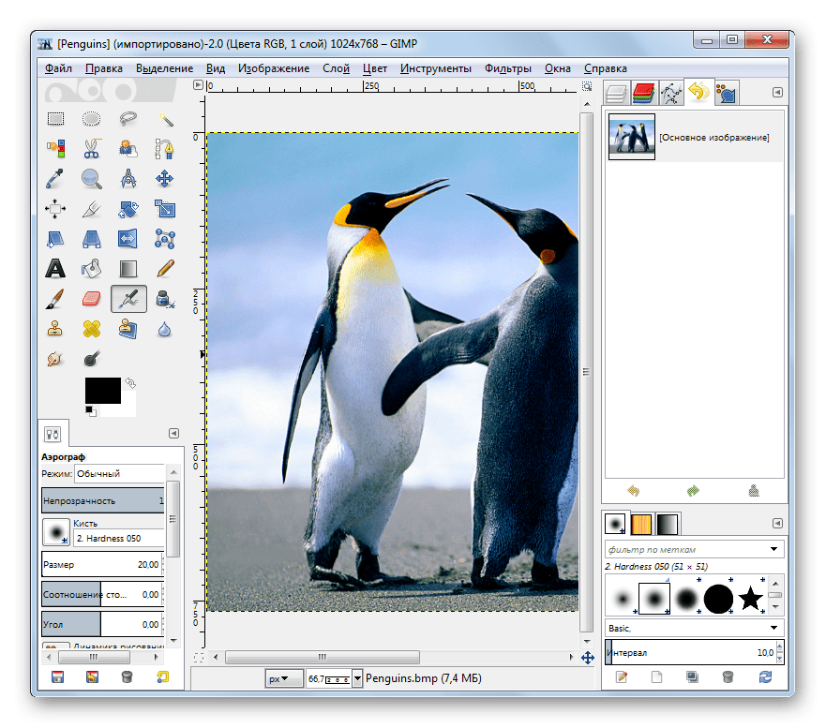
Task: Select the Airbrush tool
Action: [x=128, y=299]
